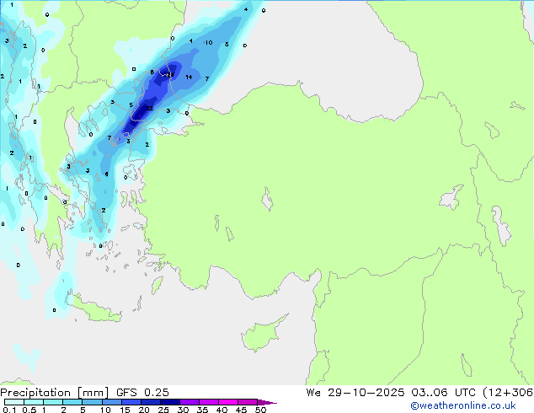The height and width of the screenshot is (413, 534).
Task: Click the weatheronline.co.uk copyright link
Action: [x=462, y=405]
